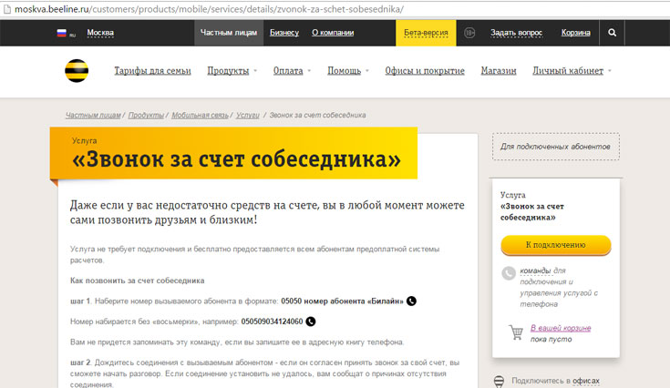Click the пока пусто cart status text
Screen dimensions: 670x388
551,339
